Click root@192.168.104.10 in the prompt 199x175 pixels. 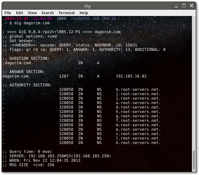pyautogui.click(x=93, y=19)
